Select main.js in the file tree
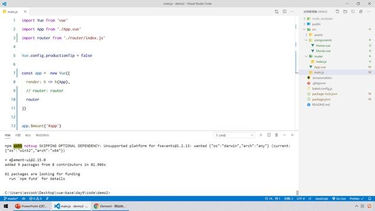The width and height of the screenshot is (375, 211). point(319,72)
